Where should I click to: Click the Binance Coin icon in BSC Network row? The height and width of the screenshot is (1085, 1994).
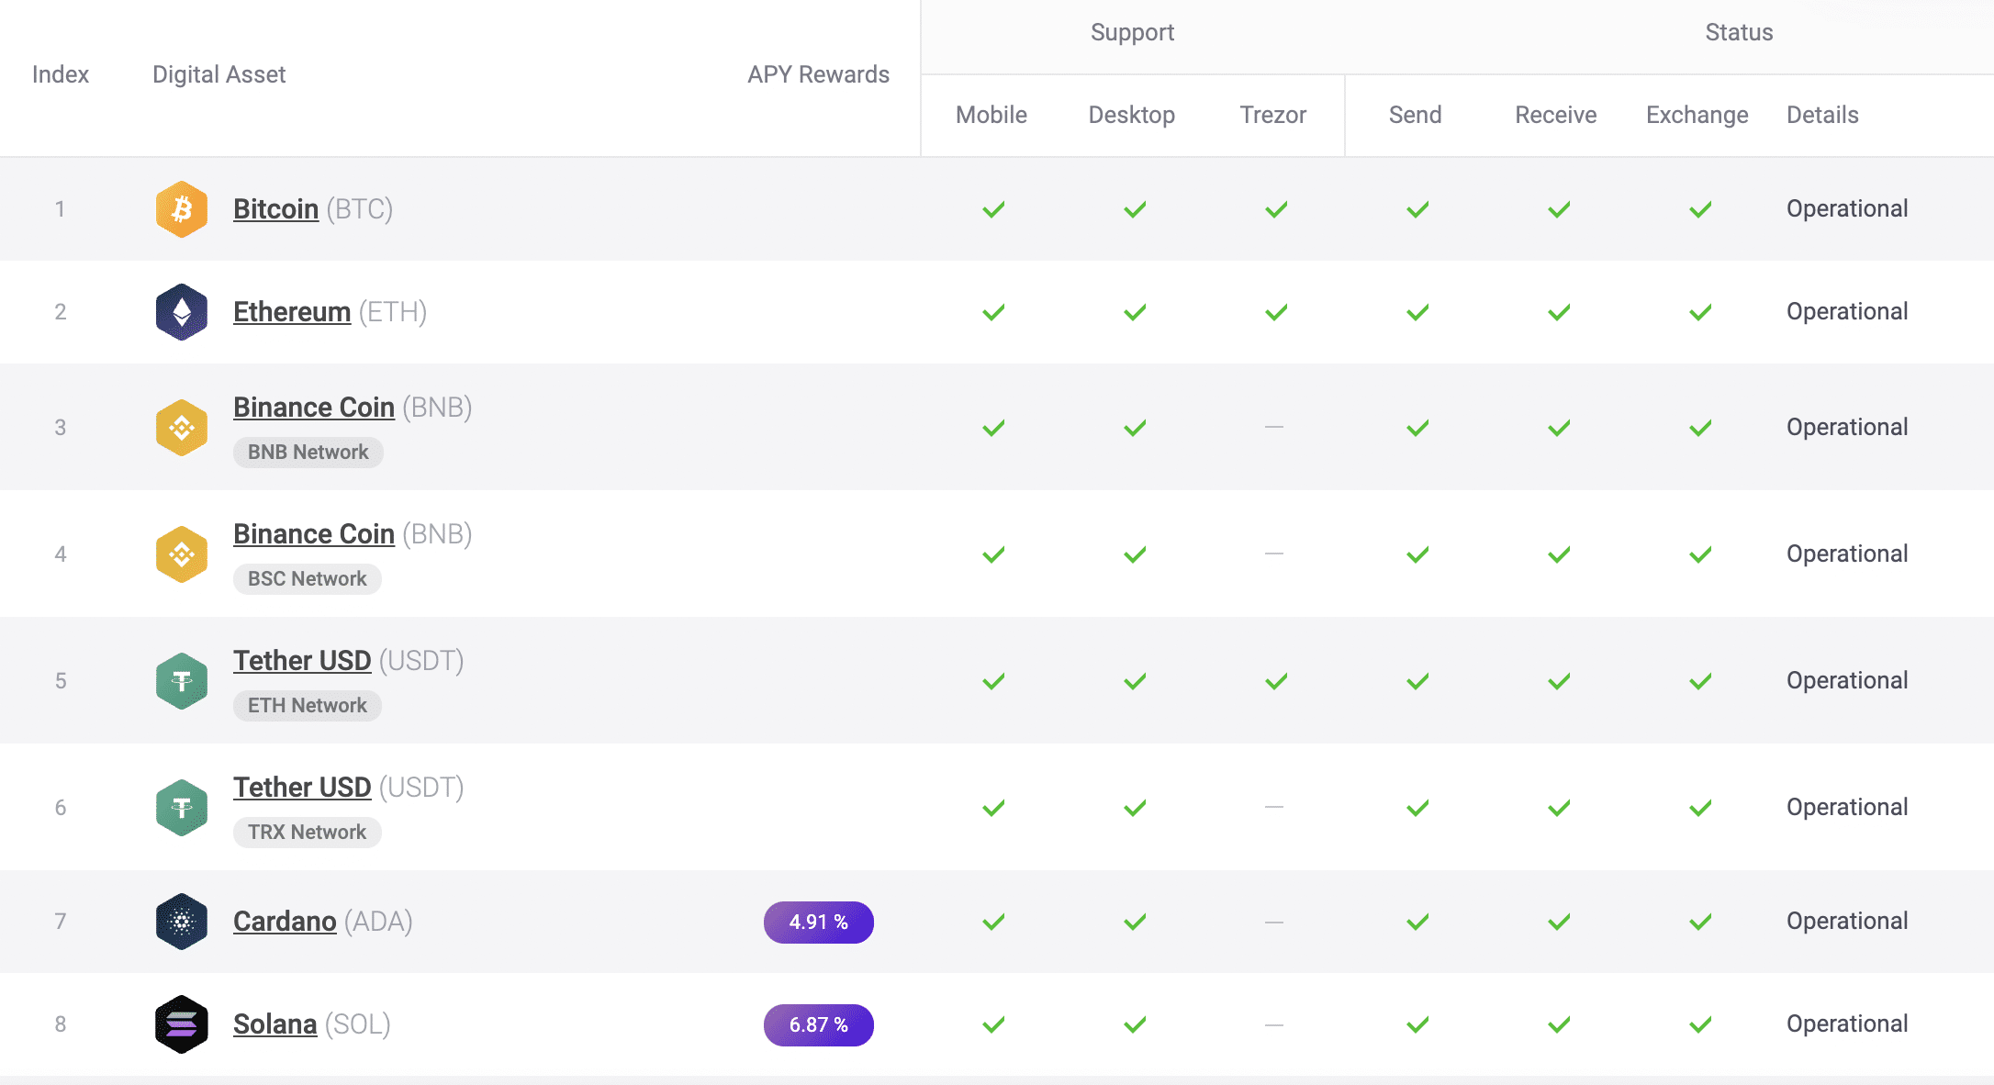pos(182,554)
